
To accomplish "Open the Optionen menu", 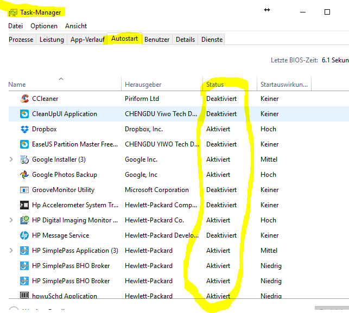I will [44, 26].
